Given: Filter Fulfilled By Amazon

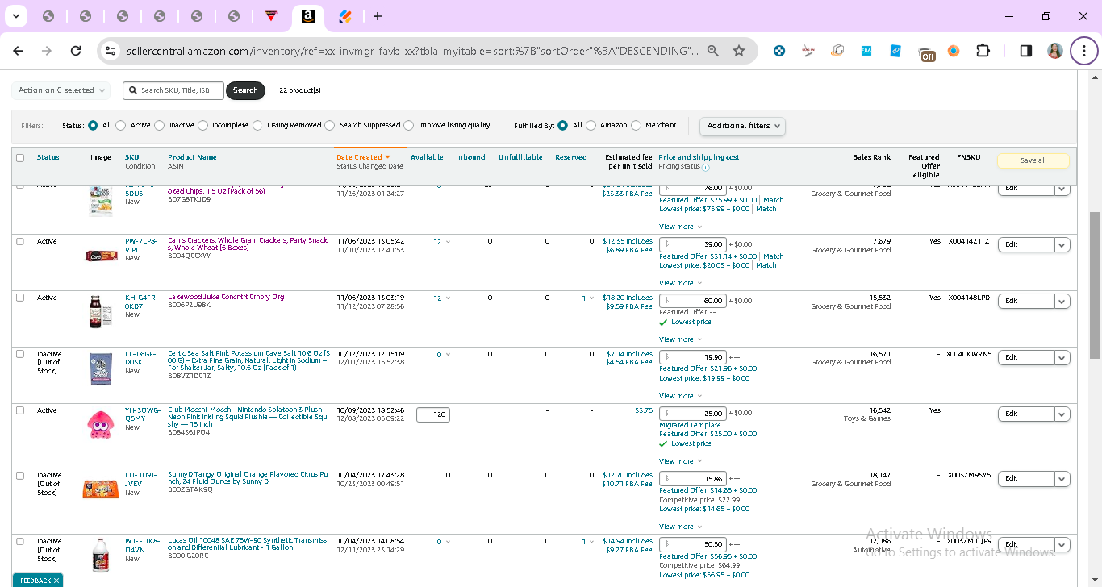Looking at the screenshot, I should pyautogui.click(x=591, y=125).
